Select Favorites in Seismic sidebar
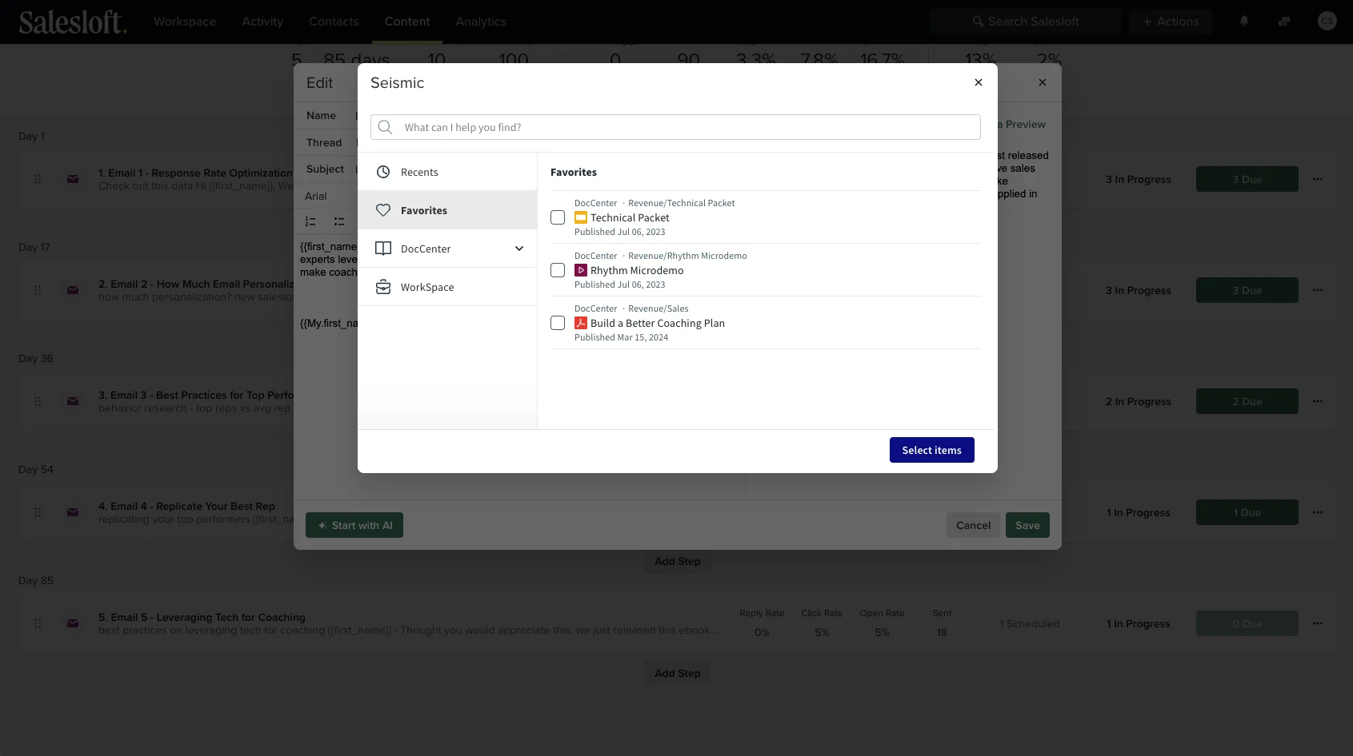Image resolution: width=1353 pixels, height=756 pixels. coord(447,210)
